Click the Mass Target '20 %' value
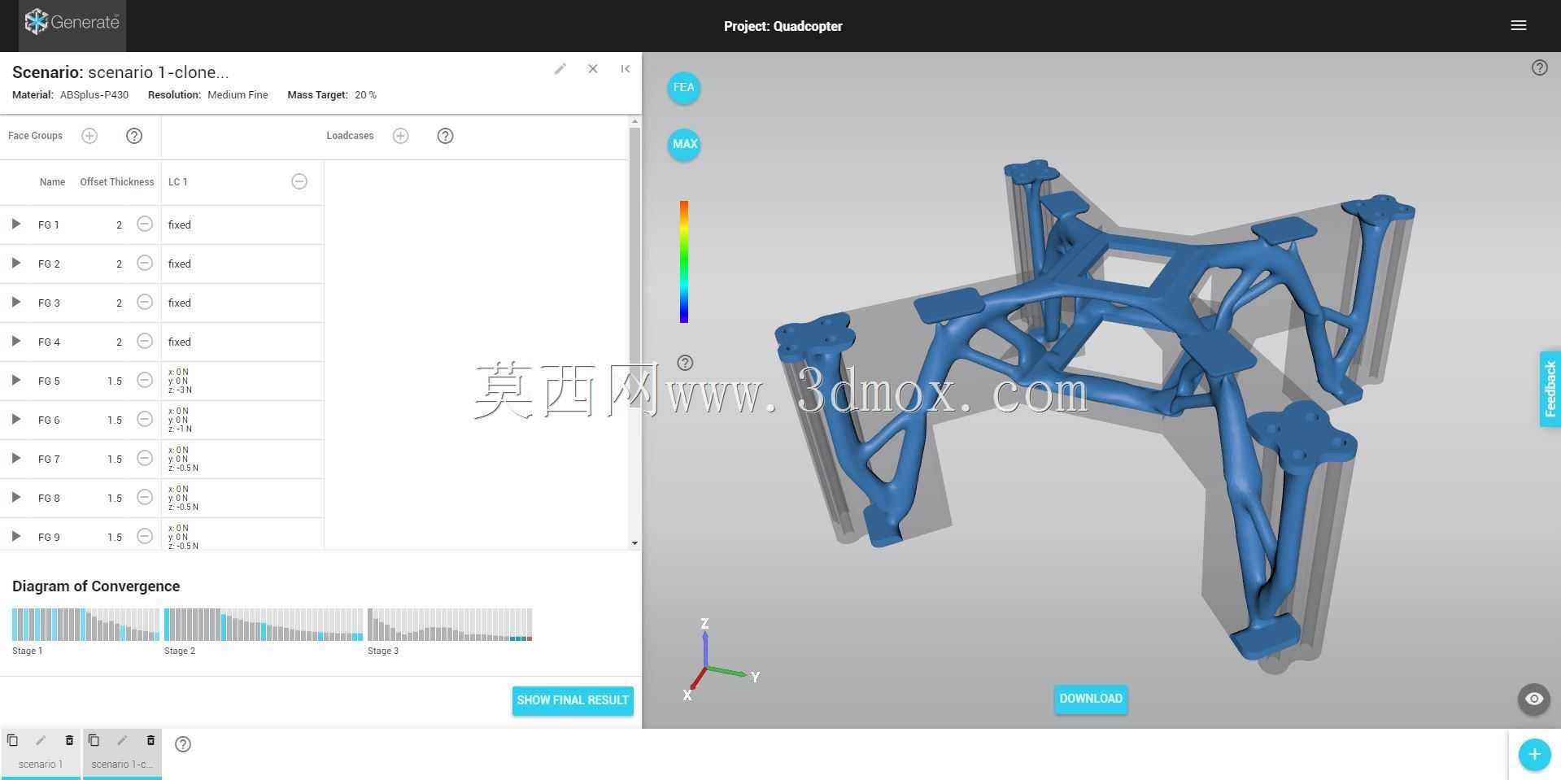This screenshot has width=1561, height=780. tap(365, 95)
